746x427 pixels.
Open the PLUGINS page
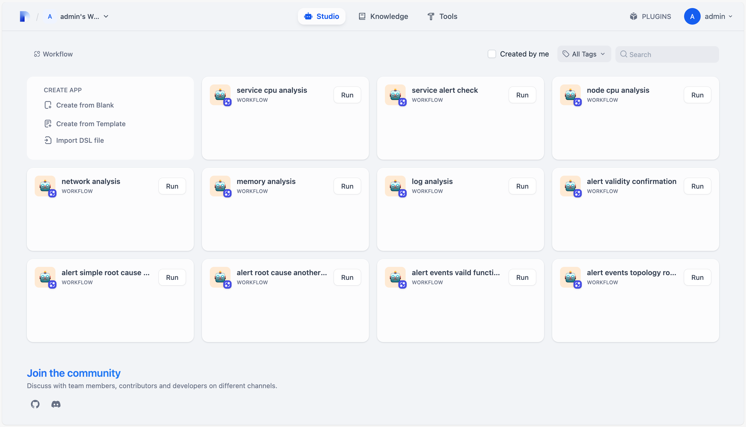[650, 16]
